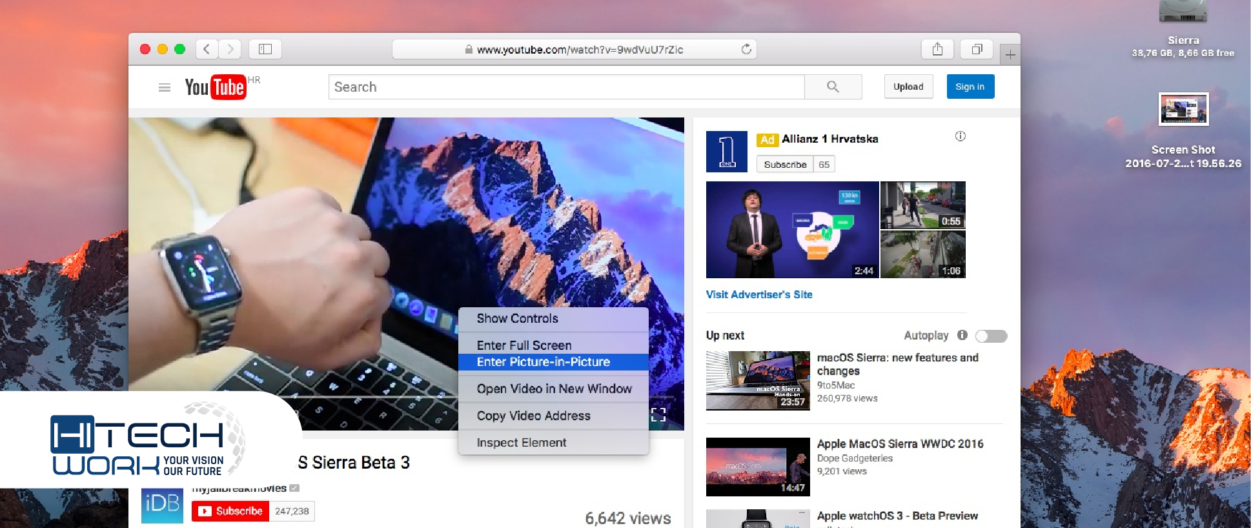Reload the page with the refresh icon
The height and width of the screenshot is (528, 1251).
click(x=746, y=49)
